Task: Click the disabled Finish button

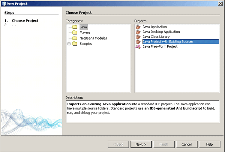Action: click(164, 144)
